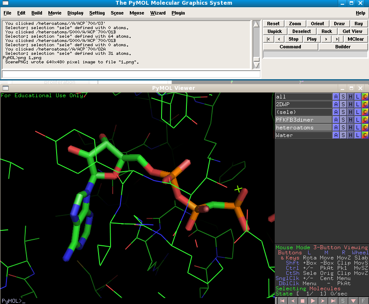Open the Hide (H) dropdown for PFKFB3dimer

(x=351, y=120)
